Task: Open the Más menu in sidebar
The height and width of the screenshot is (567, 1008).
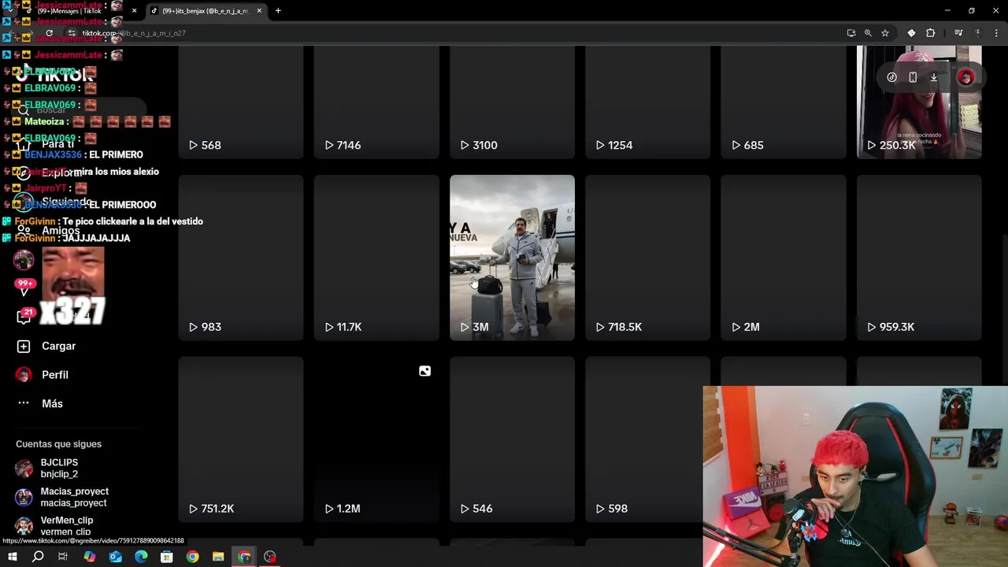Action: pos(52,403)
